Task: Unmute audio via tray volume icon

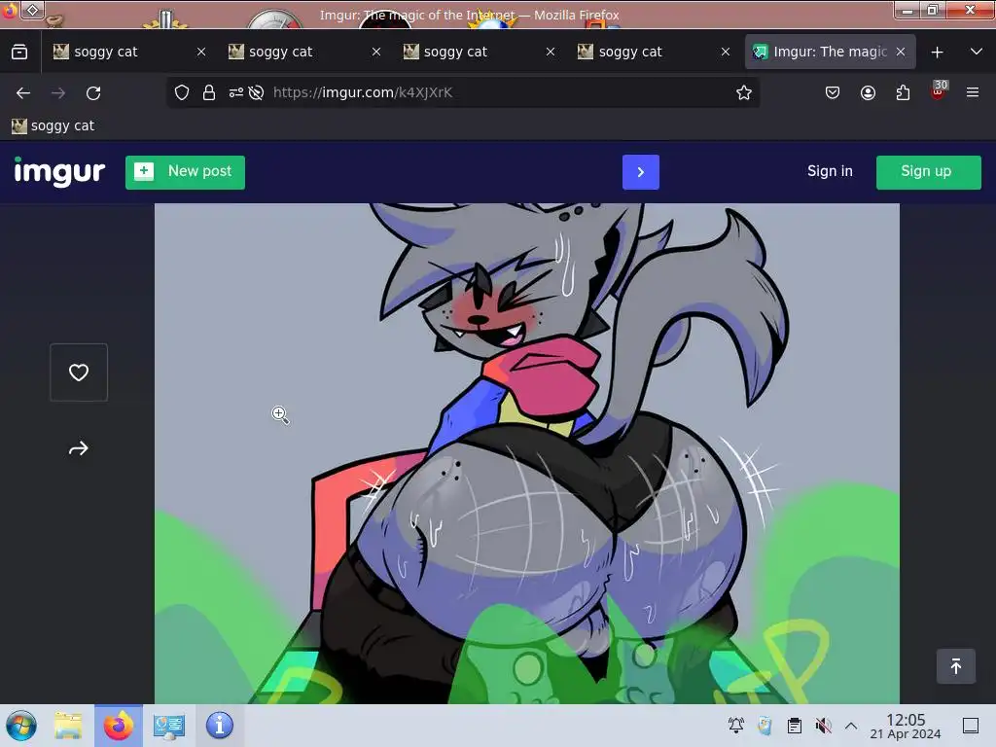Action: coord(823,726)
